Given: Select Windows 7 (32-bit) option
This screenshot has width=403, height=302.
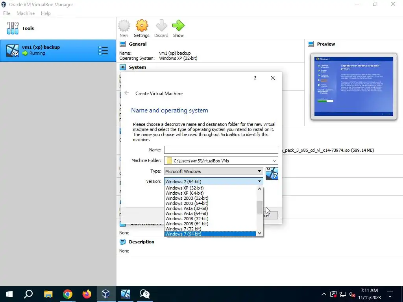Looking at the screenshot, I should point(210,229).
